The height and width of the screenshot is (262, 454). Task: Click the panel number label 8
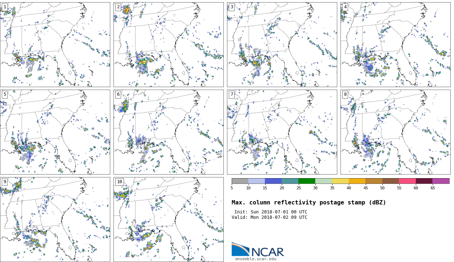point(345,94)
